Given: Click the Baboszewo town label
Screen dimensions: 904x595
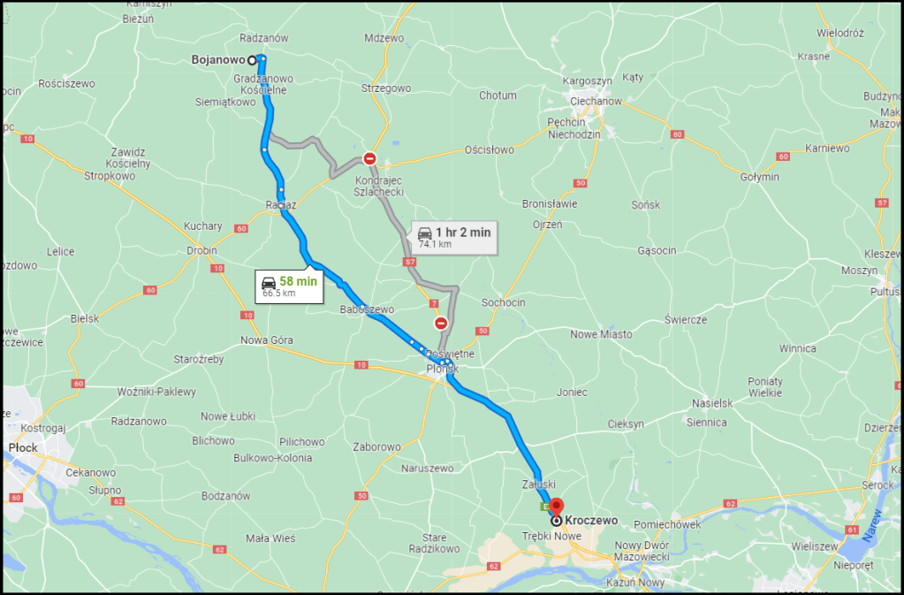Looking at the screenshot, I should tap(368, 309).
